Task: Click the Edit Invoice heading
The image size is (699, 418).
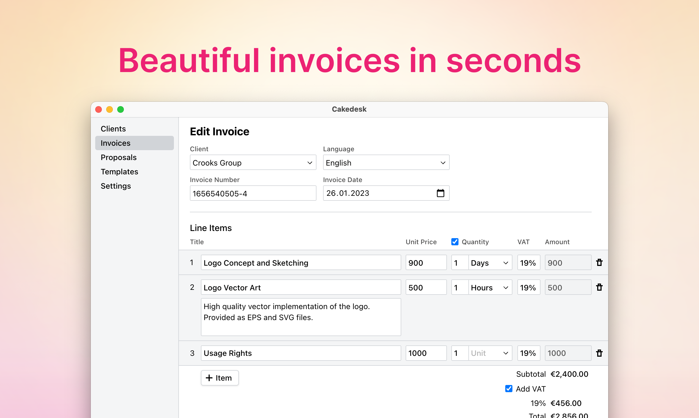Action: click(x=220, y=131)
